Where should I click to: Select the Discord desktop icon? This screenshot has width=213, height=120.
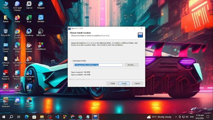[x=17, y=101]
